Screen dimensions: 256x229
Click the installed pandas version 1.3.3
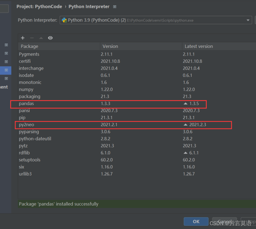[105, 103]
